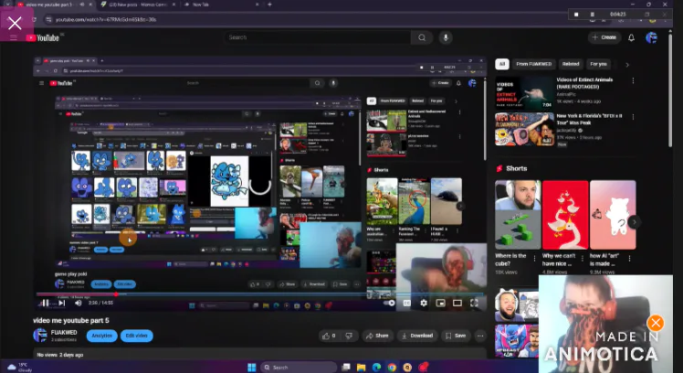Switch to miniplayer mode

coord(440,303)
